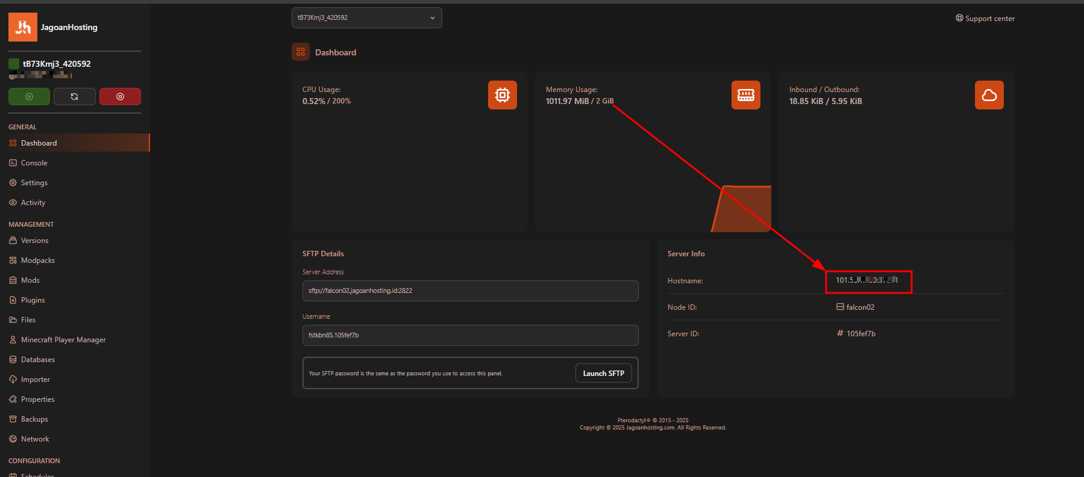
Task: Click the Activity eye icon
Action: point(13,202)
